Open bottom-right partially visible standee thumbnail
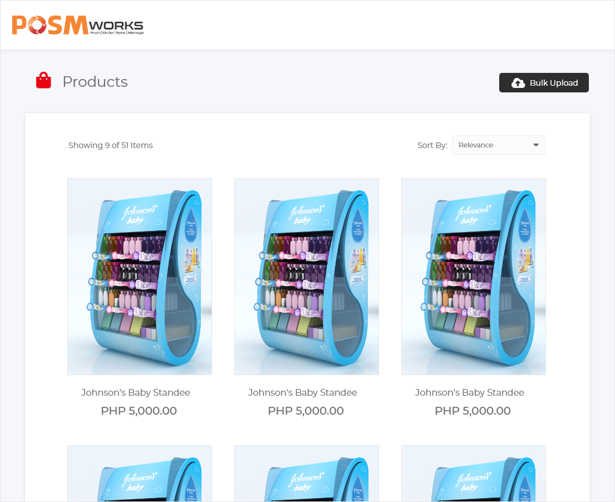Screen dimensions: 615x502 point(474,474)
